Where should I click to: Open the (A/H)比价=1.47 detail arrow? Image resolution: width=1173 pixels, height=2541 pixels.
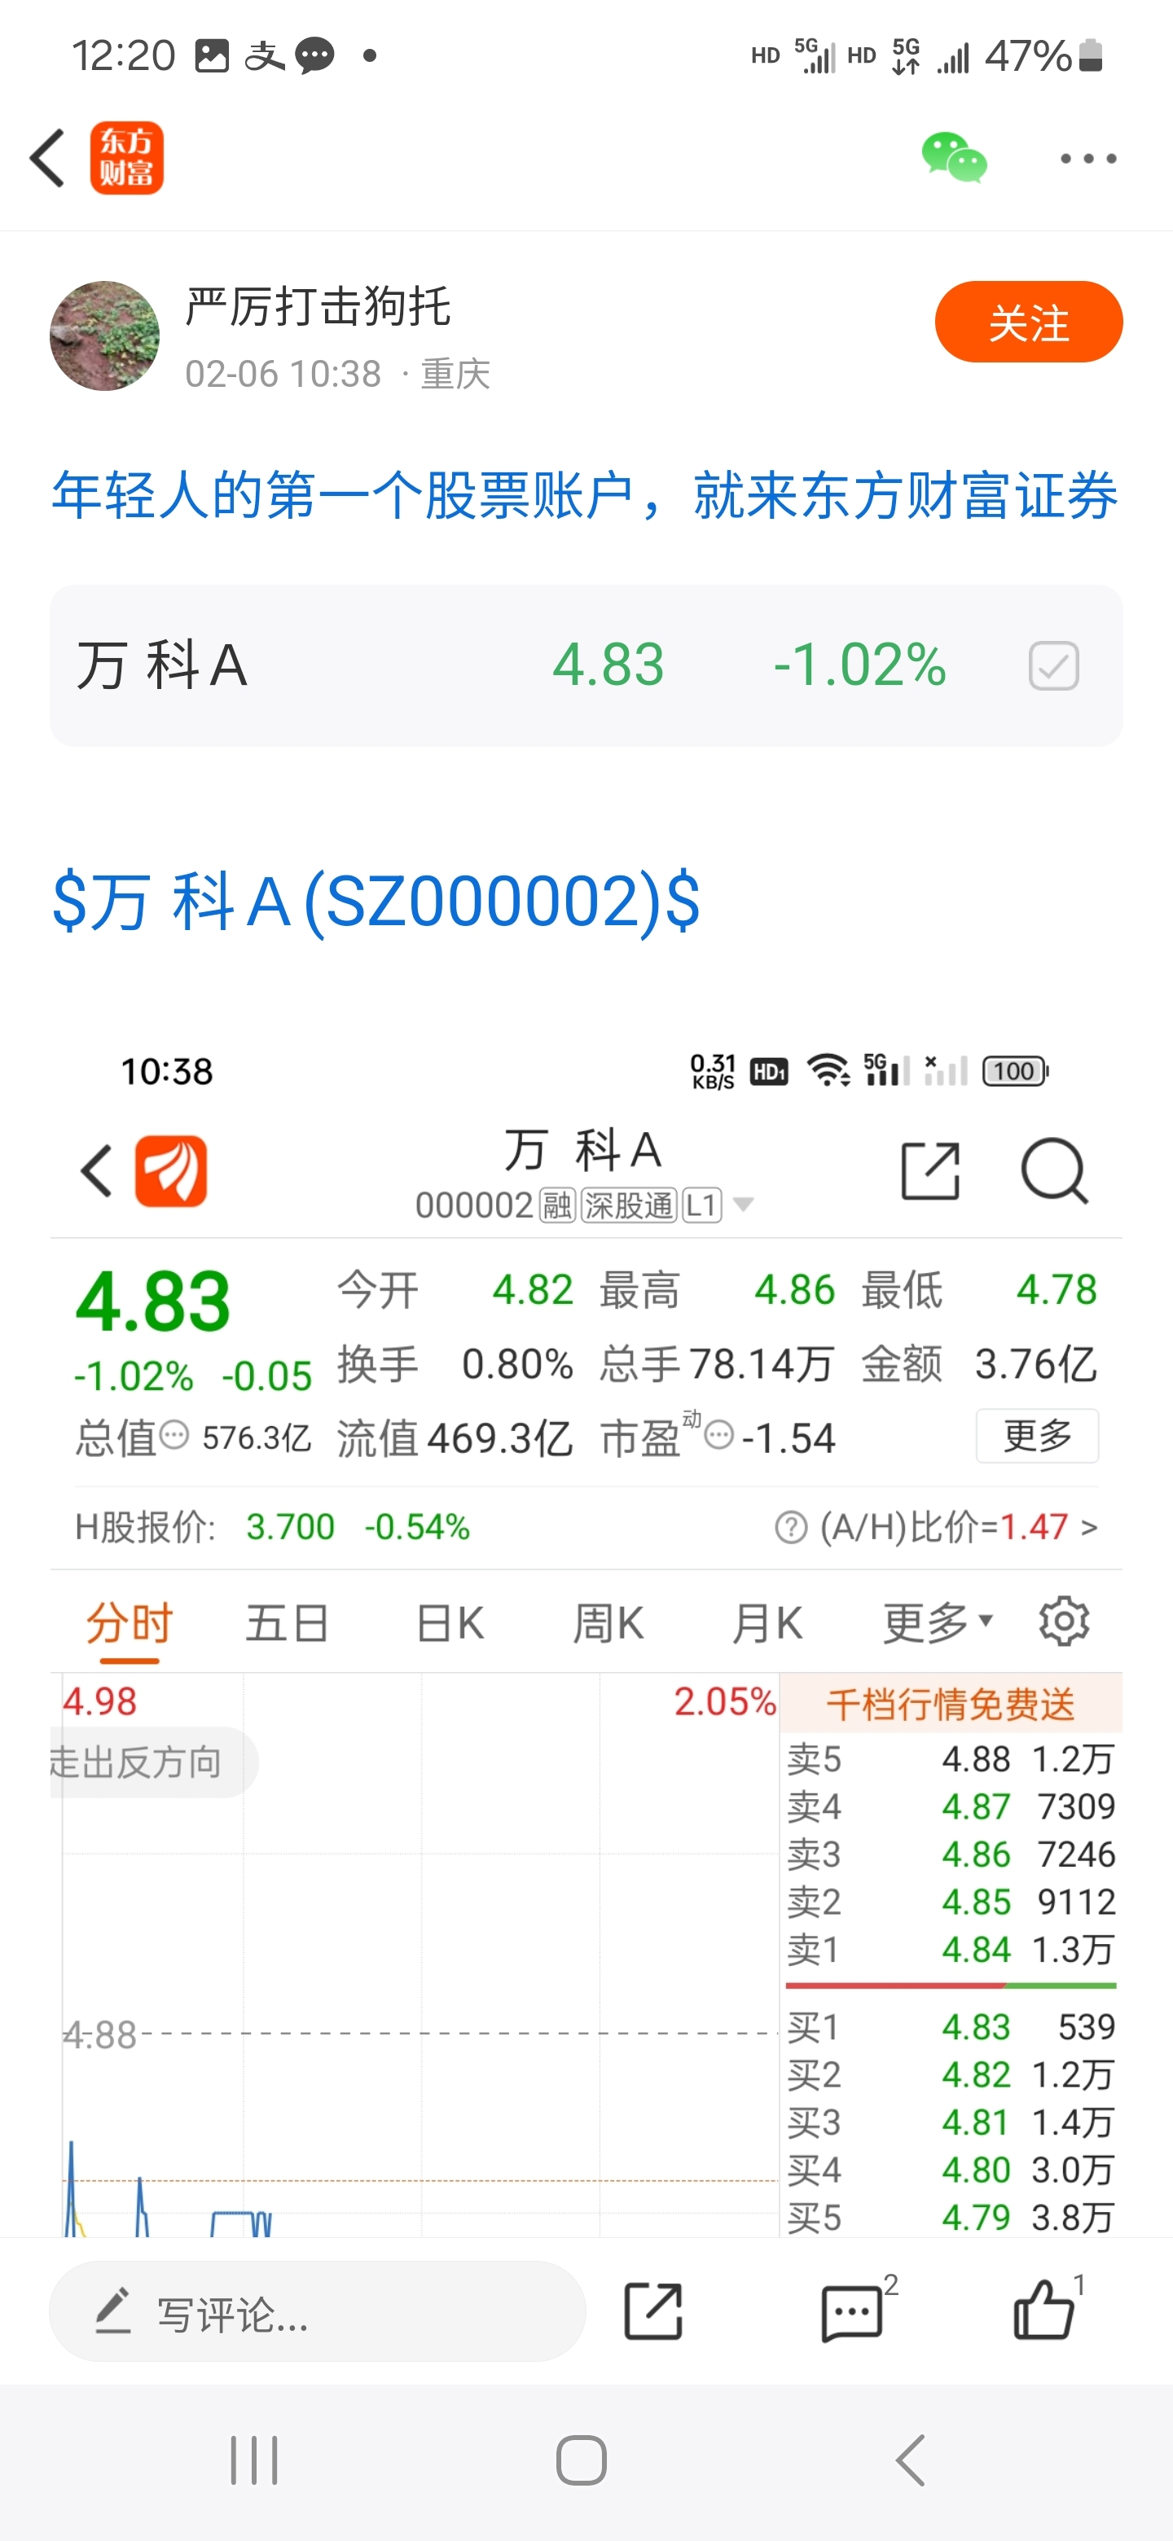(x=1089, y=1528)
